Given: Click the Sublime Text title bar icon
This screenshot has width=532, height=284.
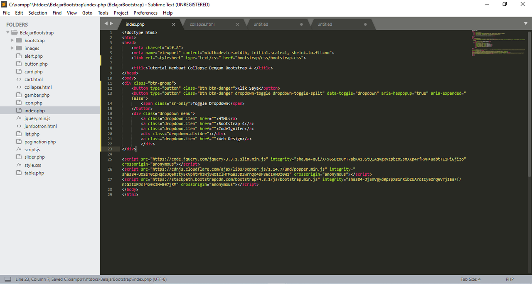Looking at the screenshot, I should pos(5,4).
